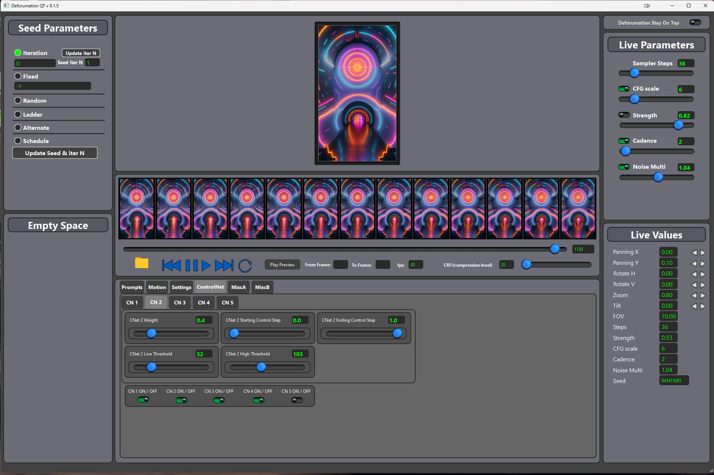Click the Update Seed & iter N button

pos(55,153)
